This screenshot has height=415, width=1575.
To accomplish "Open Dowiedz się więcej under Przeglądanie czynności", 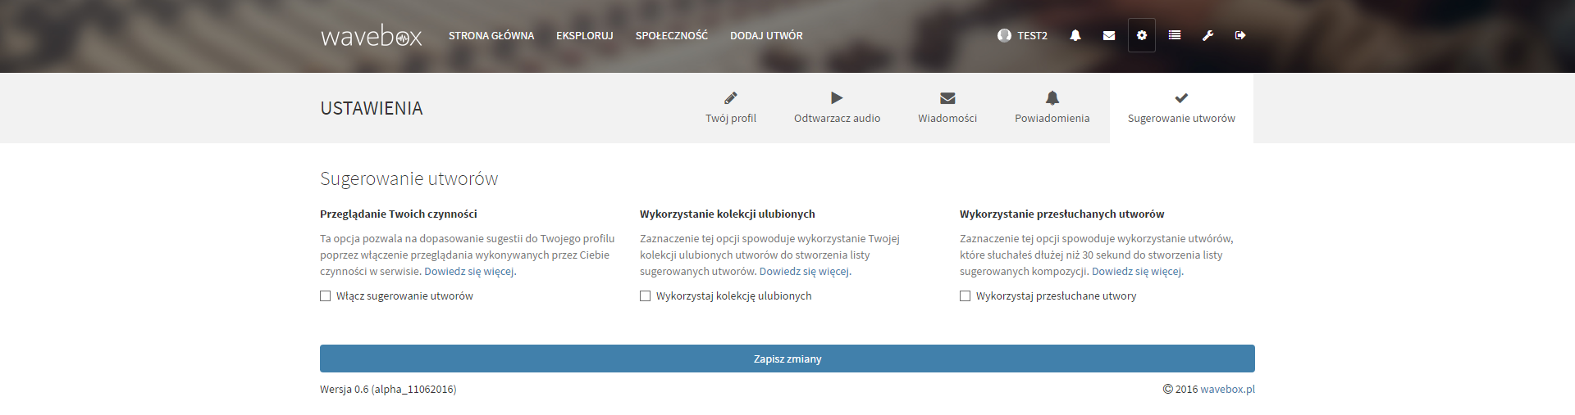I will (469, 272).
